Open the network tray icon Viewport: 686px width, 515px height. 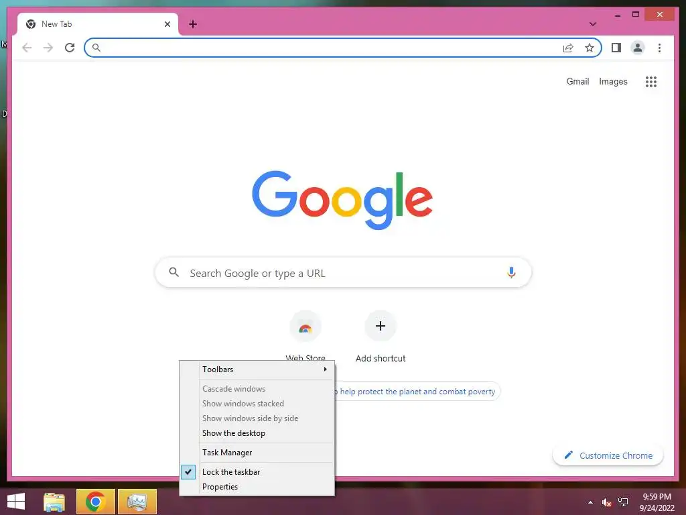coord(623,502)
